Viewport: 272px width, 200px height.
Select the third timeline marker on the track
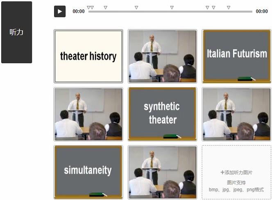pyautogui.click(x=105, y=7)
